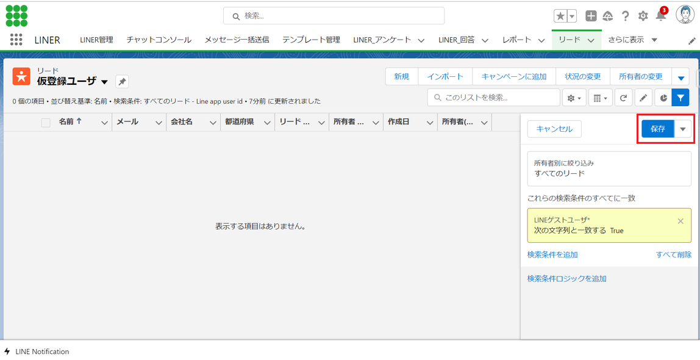The height and width of the screenshot is (360, 700).
Task: Expand the リード tab chevron
Action: click(591, 40)
